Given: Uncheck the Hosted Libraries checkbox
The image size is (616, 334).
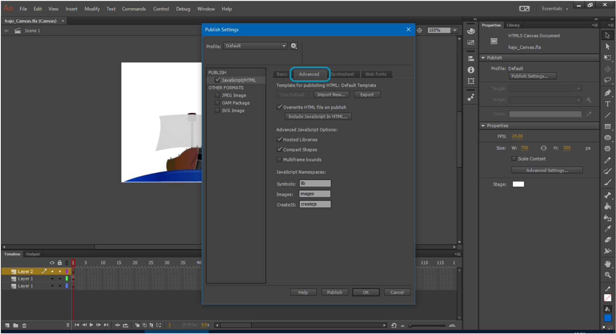Looking at the screenshot, I should (x=279, y=139).
